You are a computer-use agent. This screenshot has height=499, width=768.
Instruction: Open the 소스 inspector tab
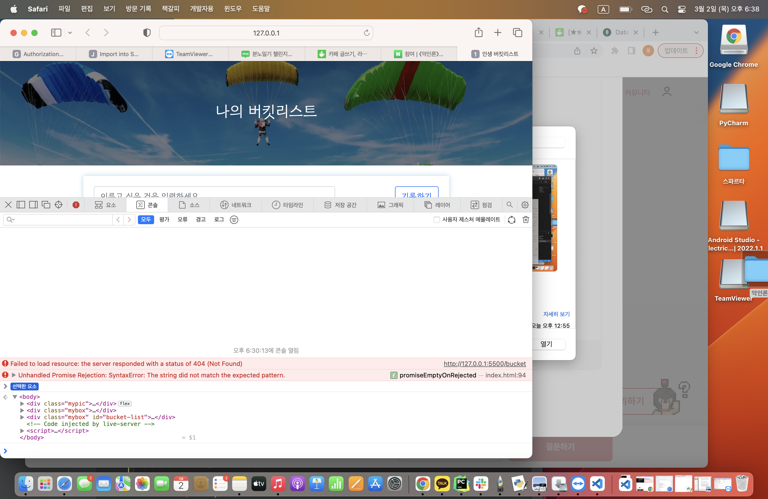(189, 205)
